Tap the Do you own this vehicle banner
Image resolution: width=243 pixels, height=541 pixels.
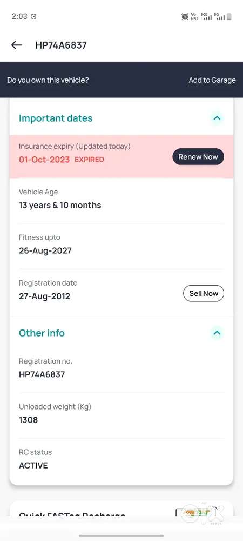point(122,80)
